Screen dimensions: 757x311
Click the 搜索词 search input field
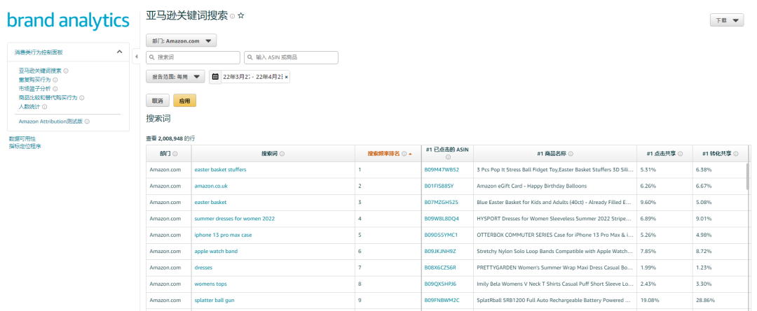[193, 57]
